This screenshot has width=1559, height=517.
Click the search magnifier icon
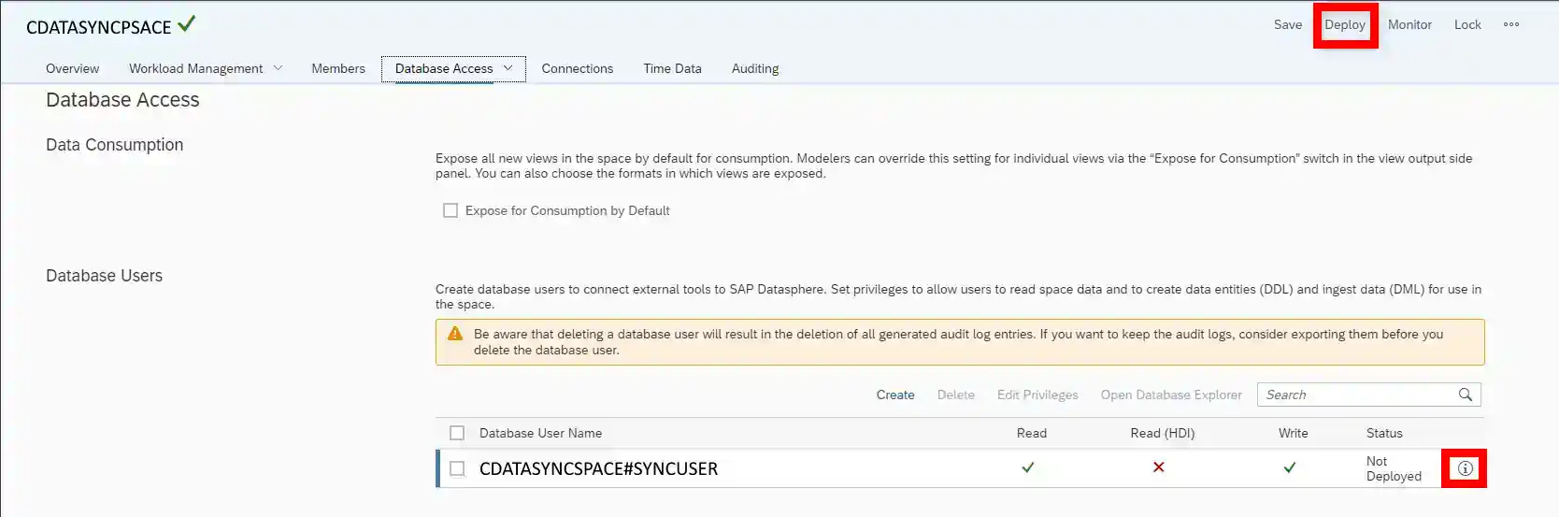pyautogui.click(x=1465, y=395)
